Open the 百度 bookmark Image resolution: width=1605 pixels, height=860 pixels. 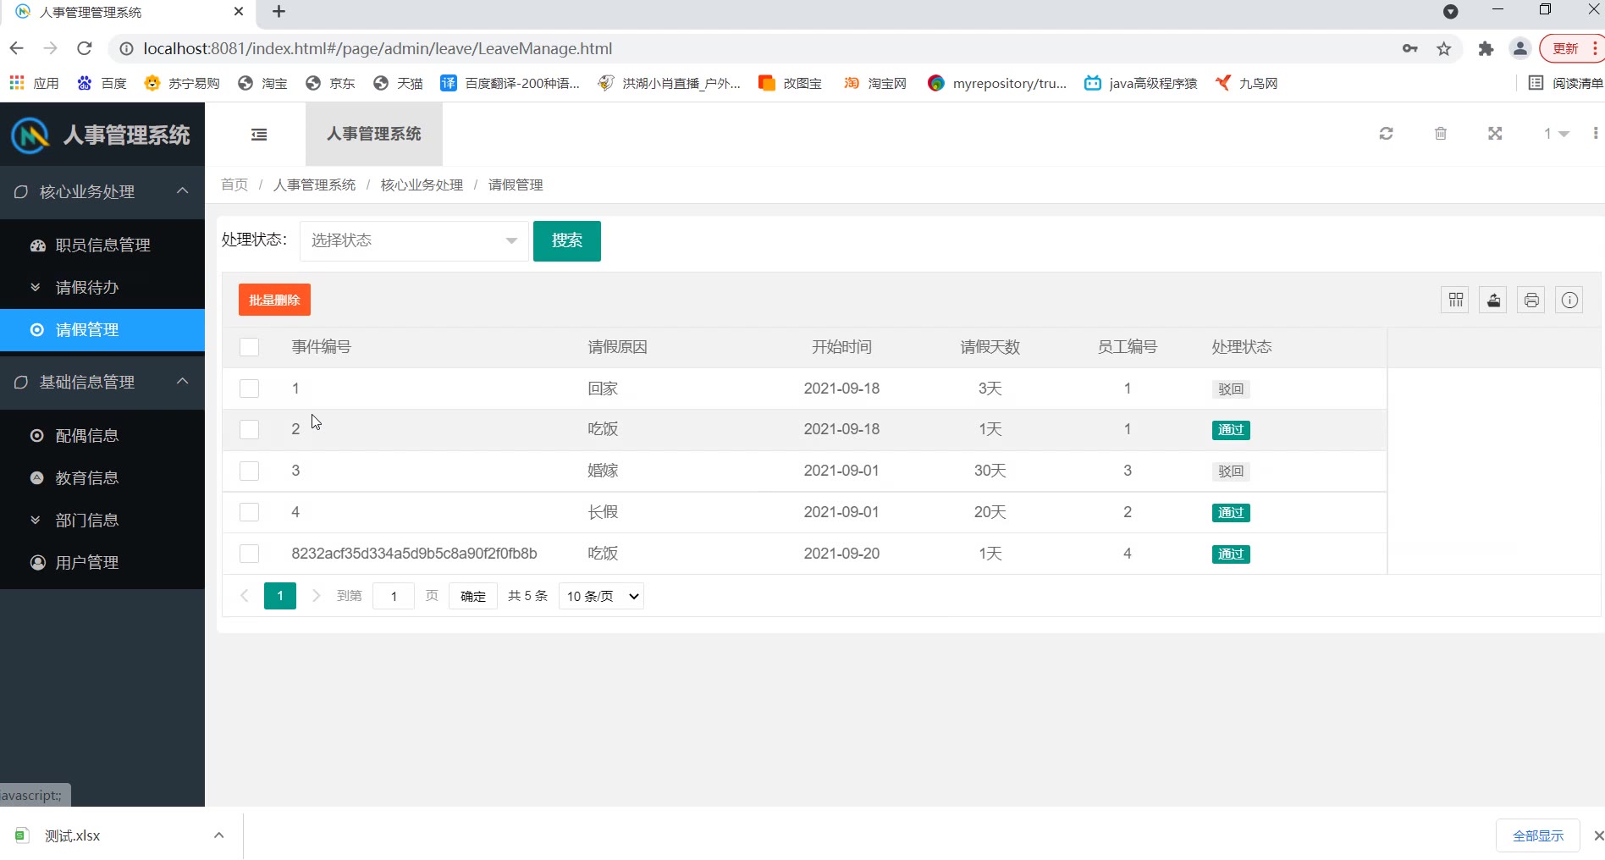[102, 83]
